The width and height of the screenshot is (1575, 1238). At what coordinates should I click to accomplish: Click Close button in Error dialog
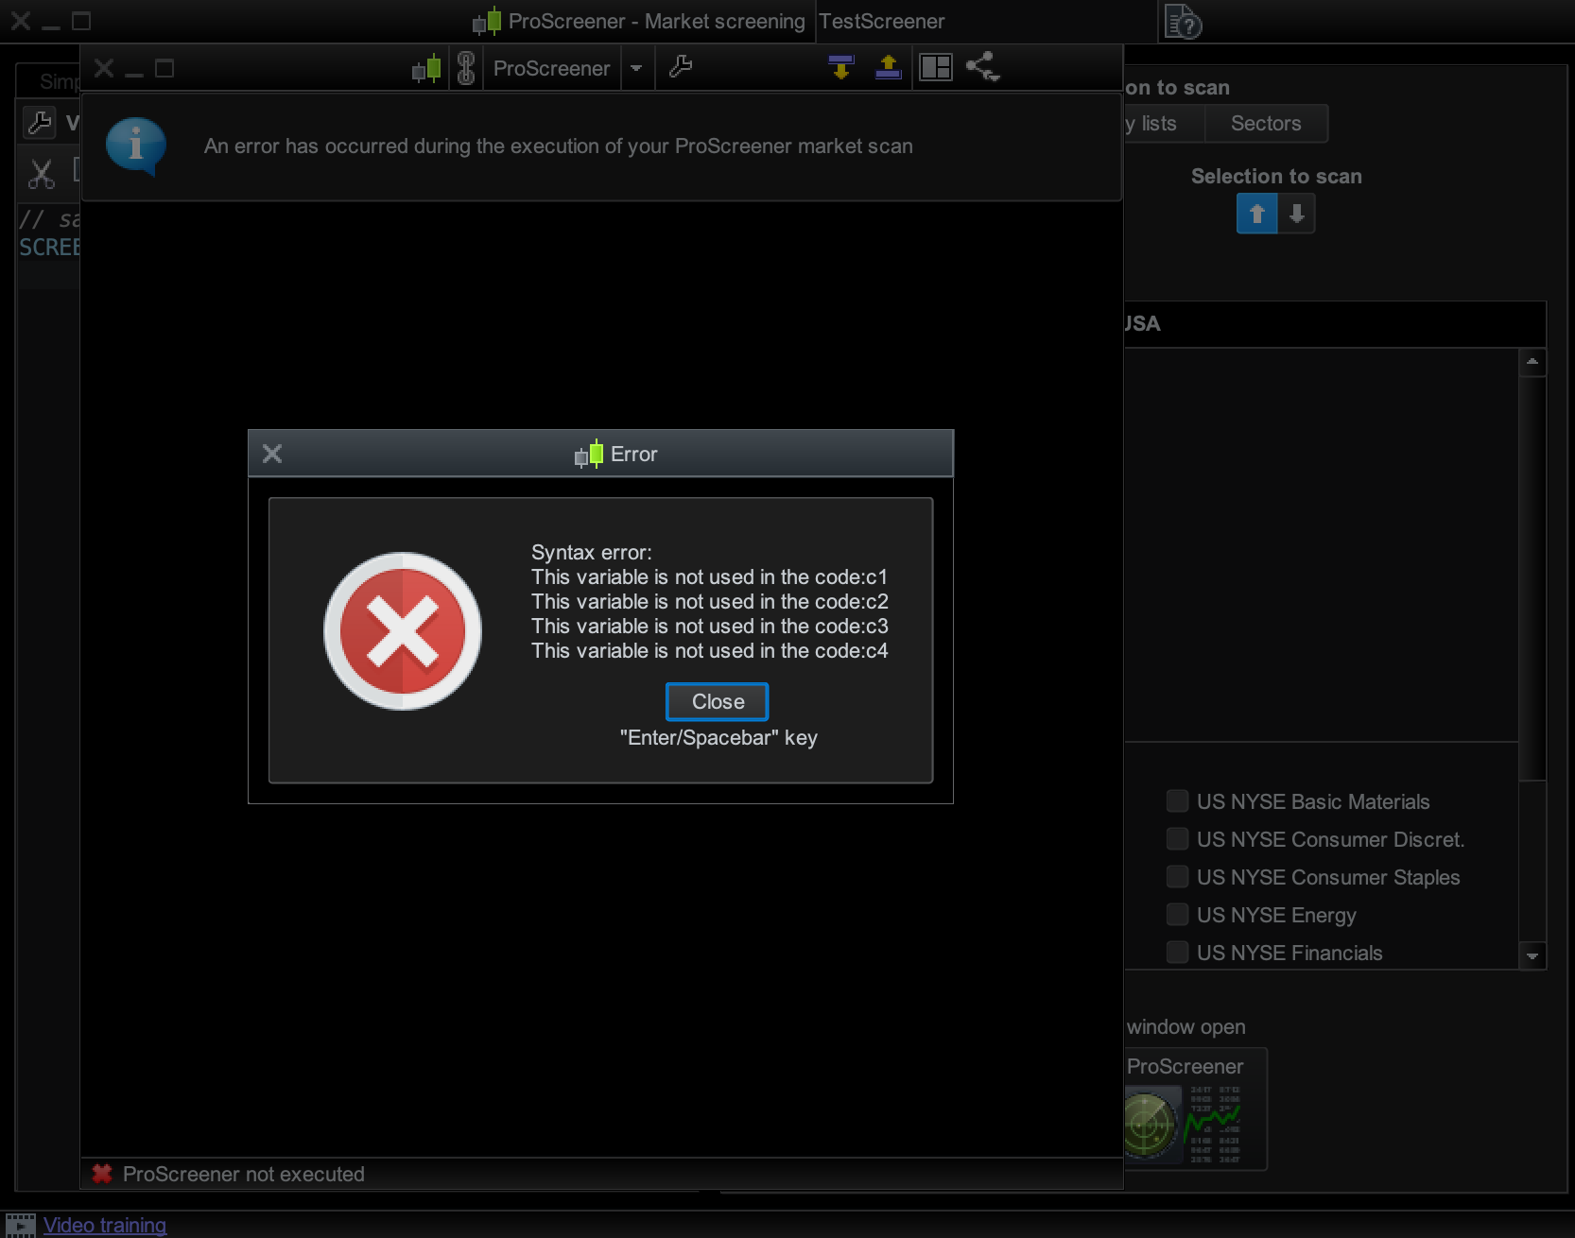click(717, 701)
